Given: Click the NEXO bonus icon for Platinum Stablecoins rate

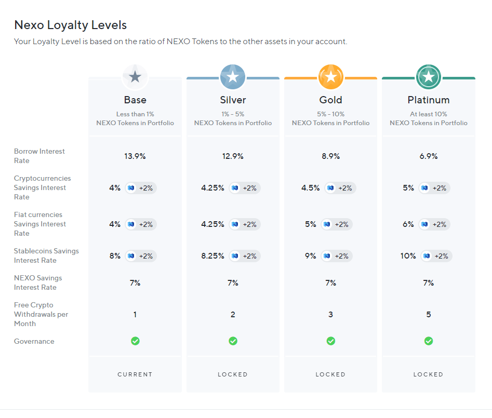Looking at the screenshot, I should [427, 256].
